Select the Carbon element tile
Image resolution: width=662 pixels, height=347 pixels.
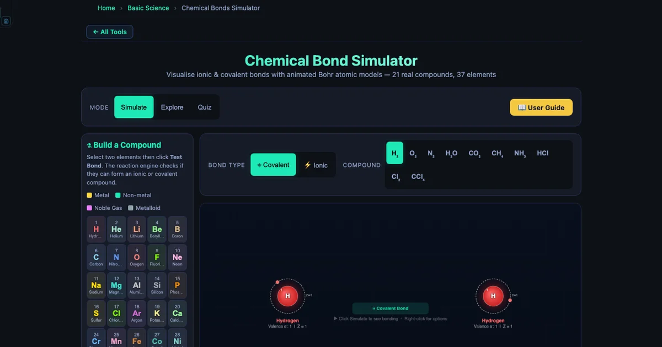tap(96, 257)
